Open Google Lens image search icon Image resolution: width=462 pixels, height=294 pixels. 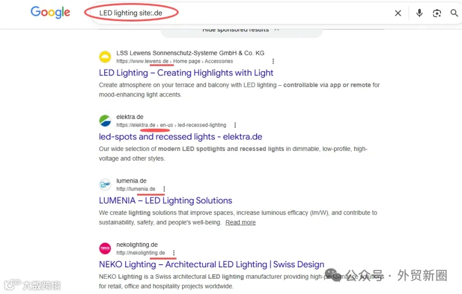point(437,13)
